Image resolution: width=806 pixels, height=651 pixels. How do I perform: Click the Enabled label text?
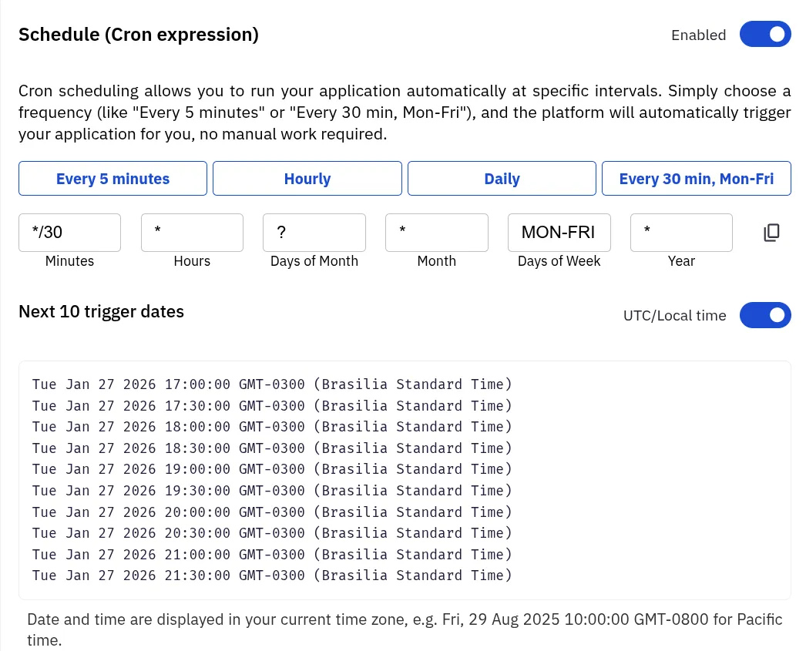(698, 34)
